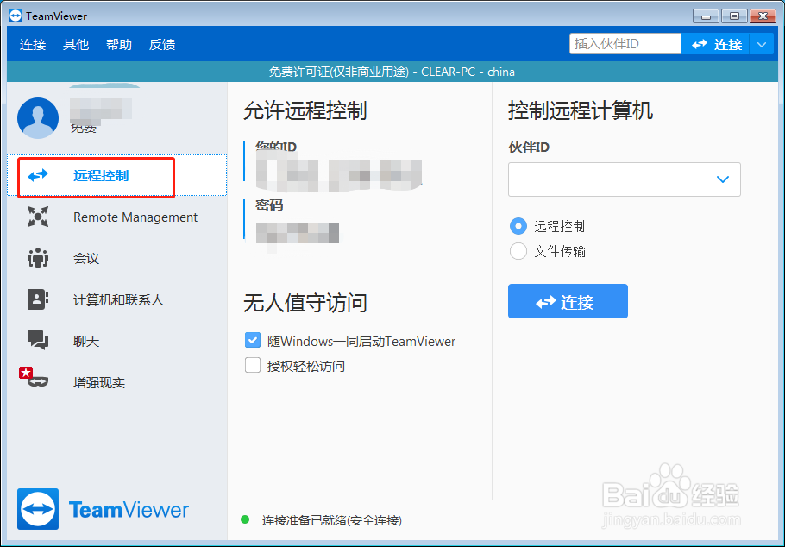
Task: Select 远程控制 in the sidebar
Action: tap(117, 175)
